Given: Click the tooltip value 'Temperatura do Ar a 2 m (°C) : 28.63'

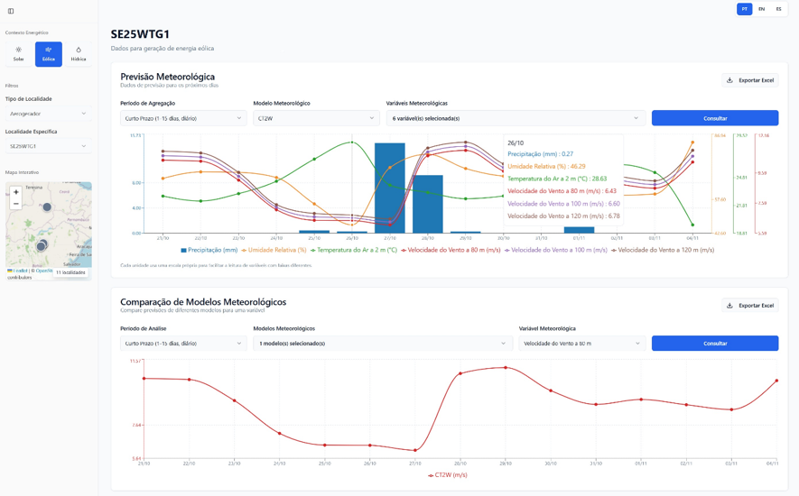Looking at the screenshot, I should [557, 179].
